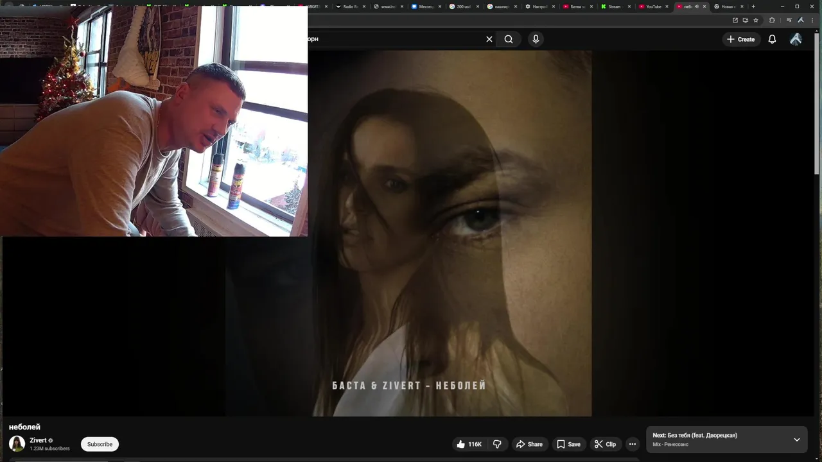
Task: Close the Radio Re browser tab
Action: (364, 6)
